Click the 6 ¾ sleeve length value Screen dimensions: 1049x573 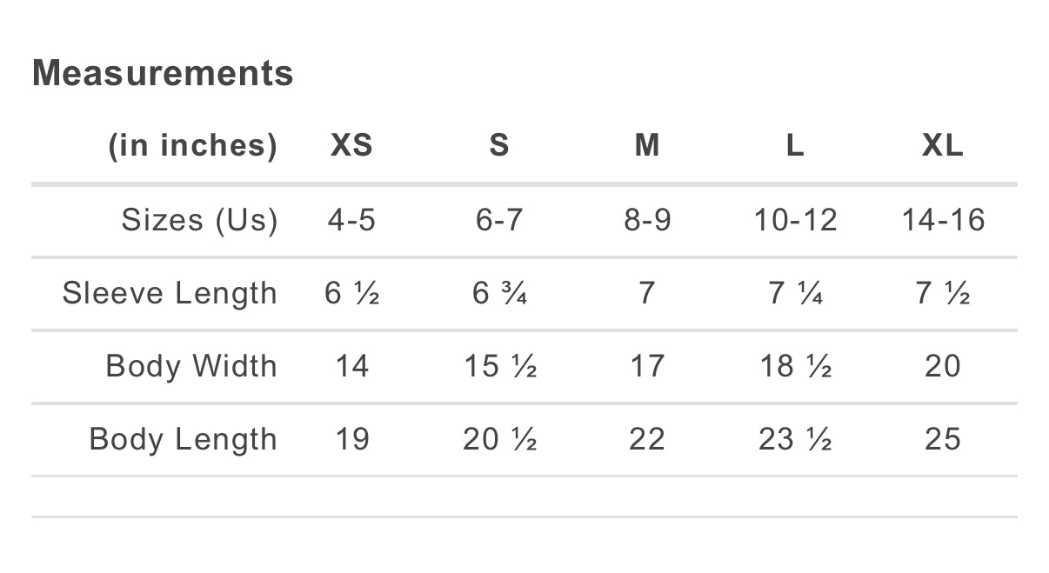click(499, 293)
